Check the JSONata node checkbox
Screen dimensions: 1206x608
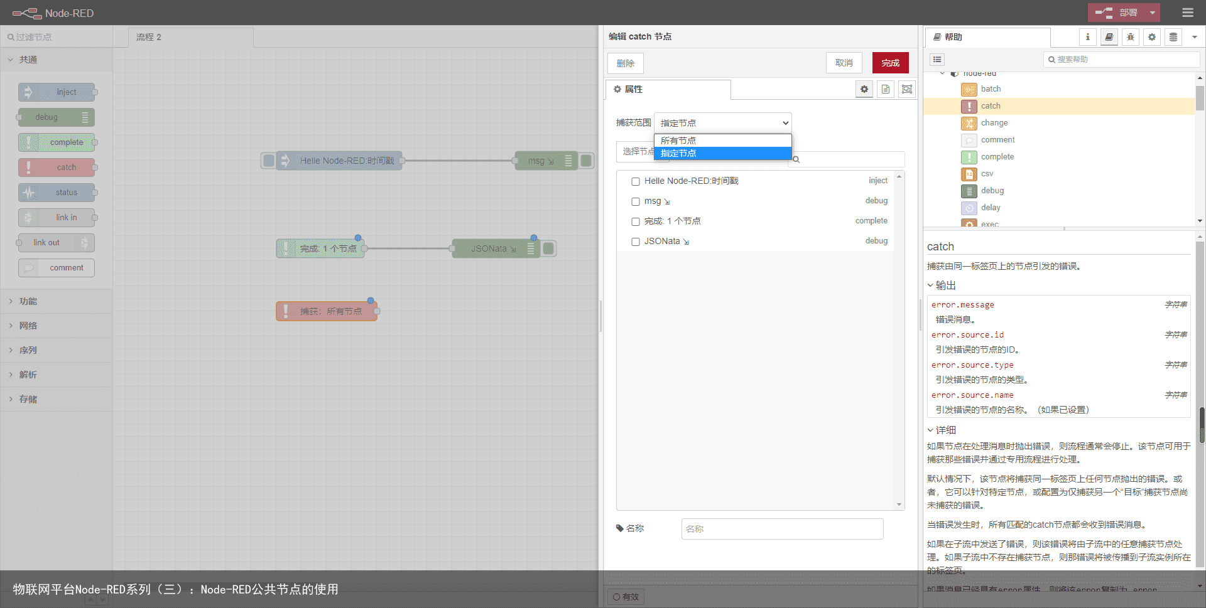pyautogui.click(x=636, y=242)
